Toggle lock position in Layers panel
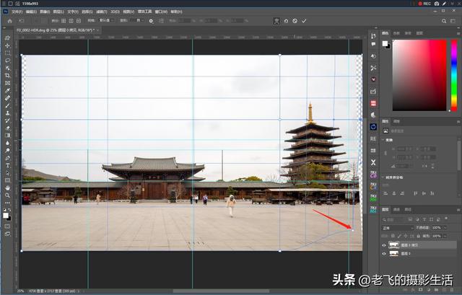462x295 pixels. coord(406,236)
